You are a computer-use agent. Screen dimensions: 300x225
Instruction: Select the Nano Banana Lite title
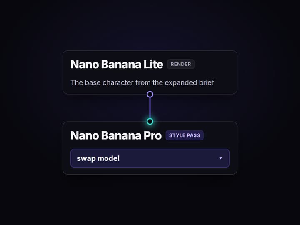pyautogui.click(x=117, y=64)
